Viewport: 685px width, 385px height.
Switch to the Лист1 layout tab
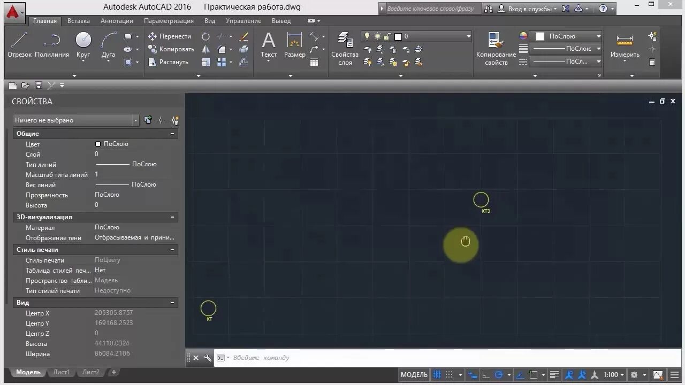[62, 372]
